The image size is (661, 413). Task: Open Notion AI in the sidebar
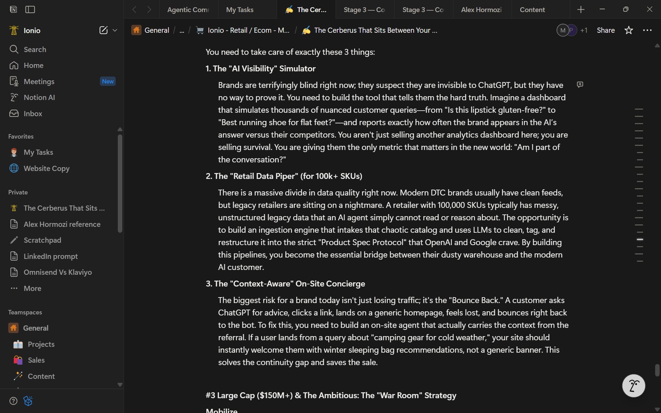62,98
